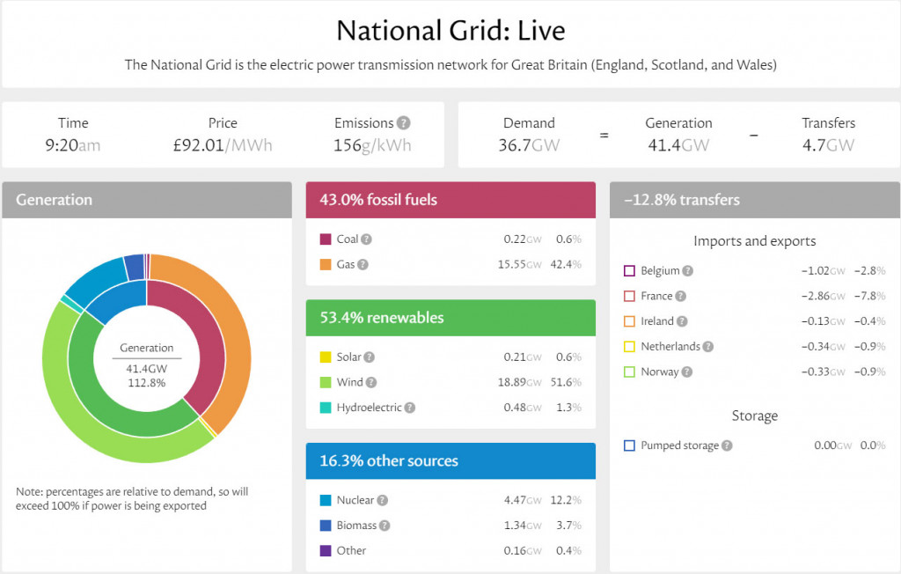Open the France interconnector help icon
The image size is (901, 574).
(x=680, y=296)
